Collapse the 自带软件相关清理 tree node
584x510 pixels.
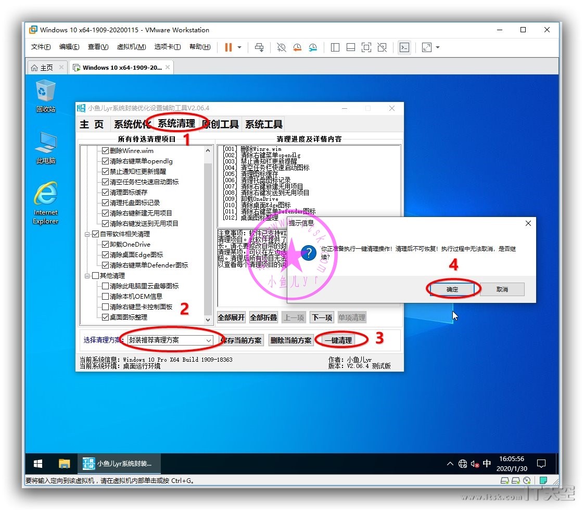pyautogui.click(x=87, y=234)
